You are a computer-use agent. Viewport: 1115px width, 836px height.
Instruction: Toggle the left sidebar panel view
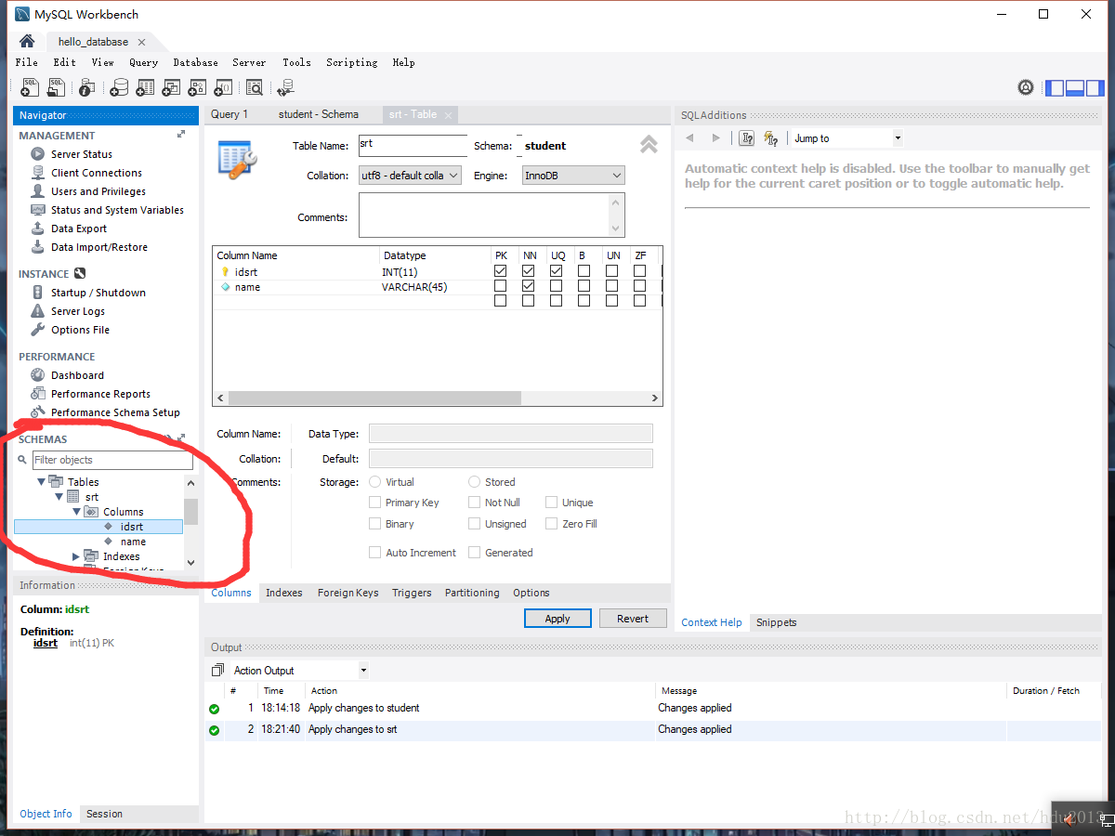point(1055,88)
